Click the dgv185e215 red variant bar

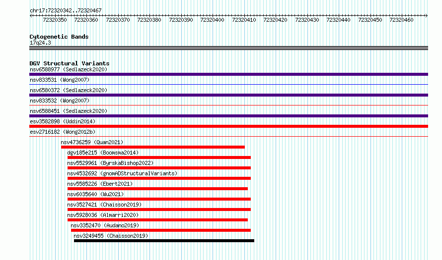click(159, 157)
